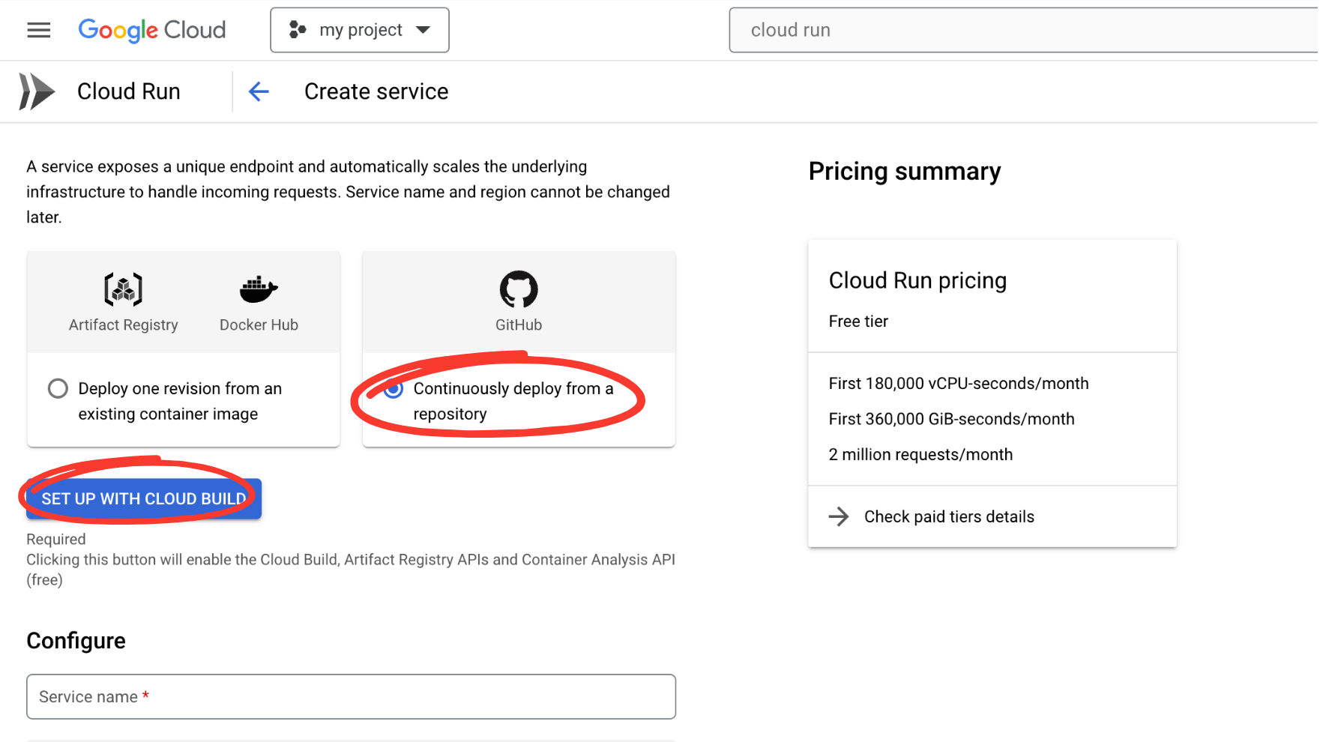Image resolution: width=1320 pixels, height=742 pixels.
Task: Click the Cloud Run product icon
Action: coord(37,91)
